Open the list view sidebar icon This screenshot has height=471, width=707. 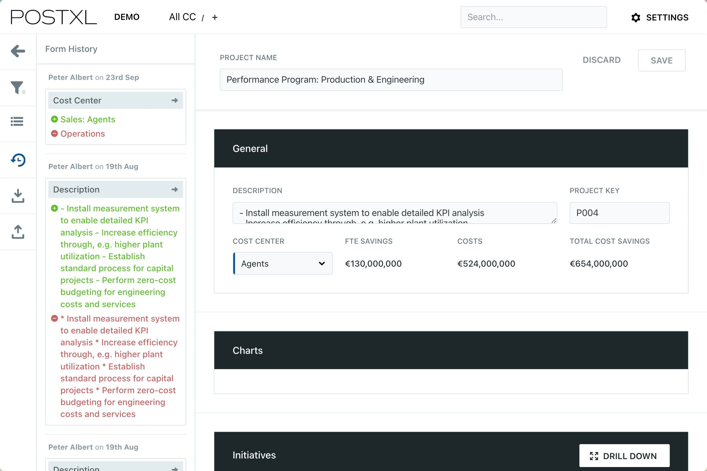point(17,121)
